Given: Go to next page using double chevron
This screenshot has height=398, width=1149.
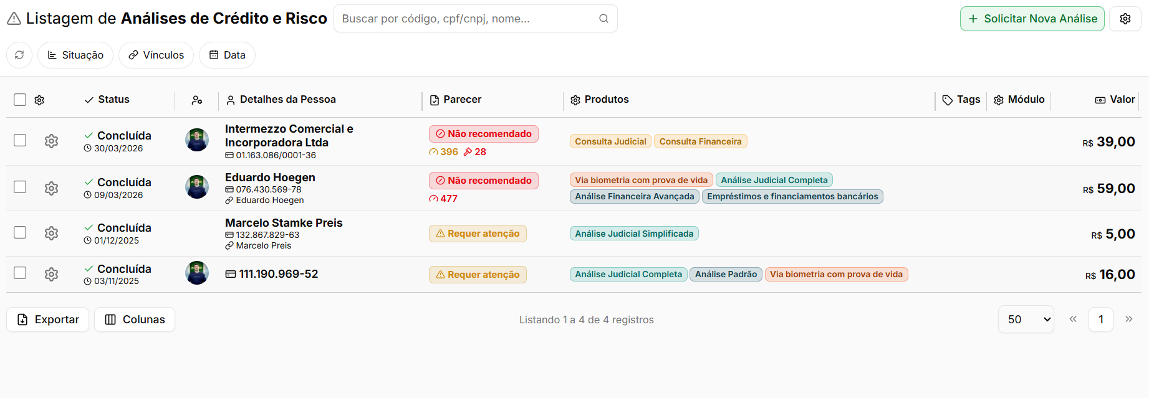Looking at the screenshot, I should 1129,319.
